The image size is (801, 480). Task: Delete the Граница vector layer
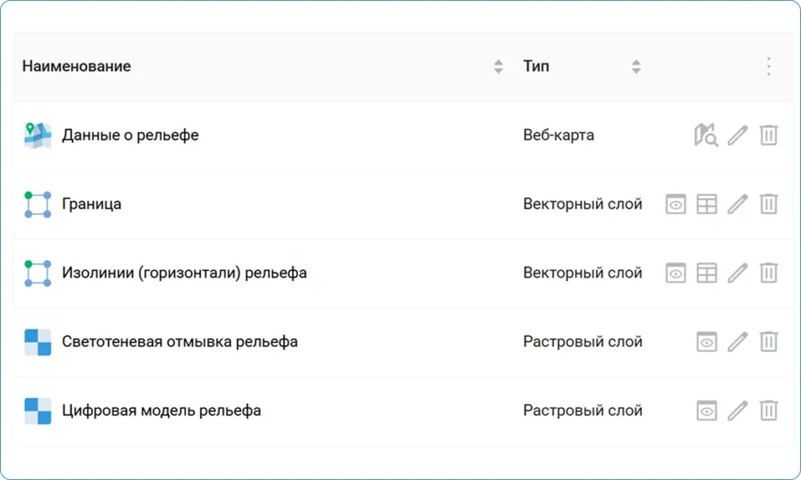point(769,204)
